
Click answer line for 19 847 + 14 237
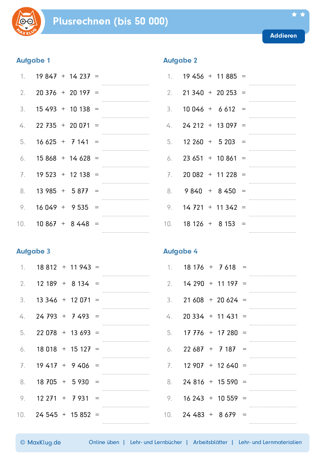[125, 80]
